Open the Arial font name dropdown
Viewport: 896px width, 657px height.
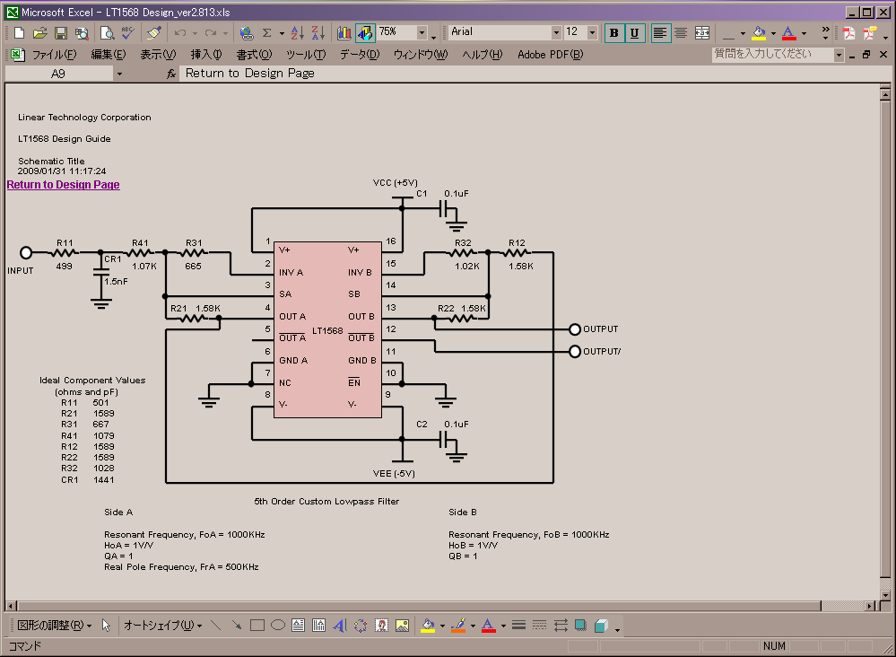[556, 32]
